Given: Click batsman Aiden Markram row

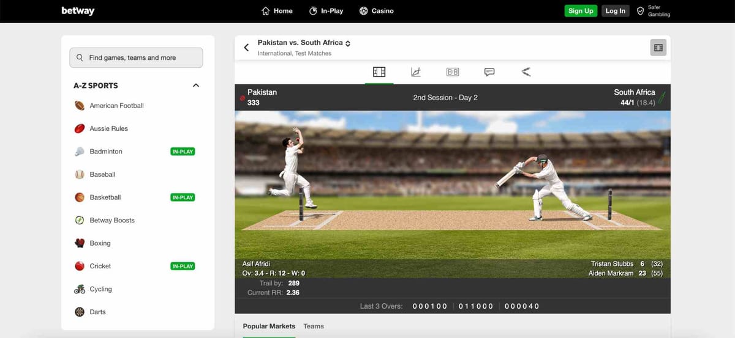Looking at the screenshot, I should tap(625, 273).
